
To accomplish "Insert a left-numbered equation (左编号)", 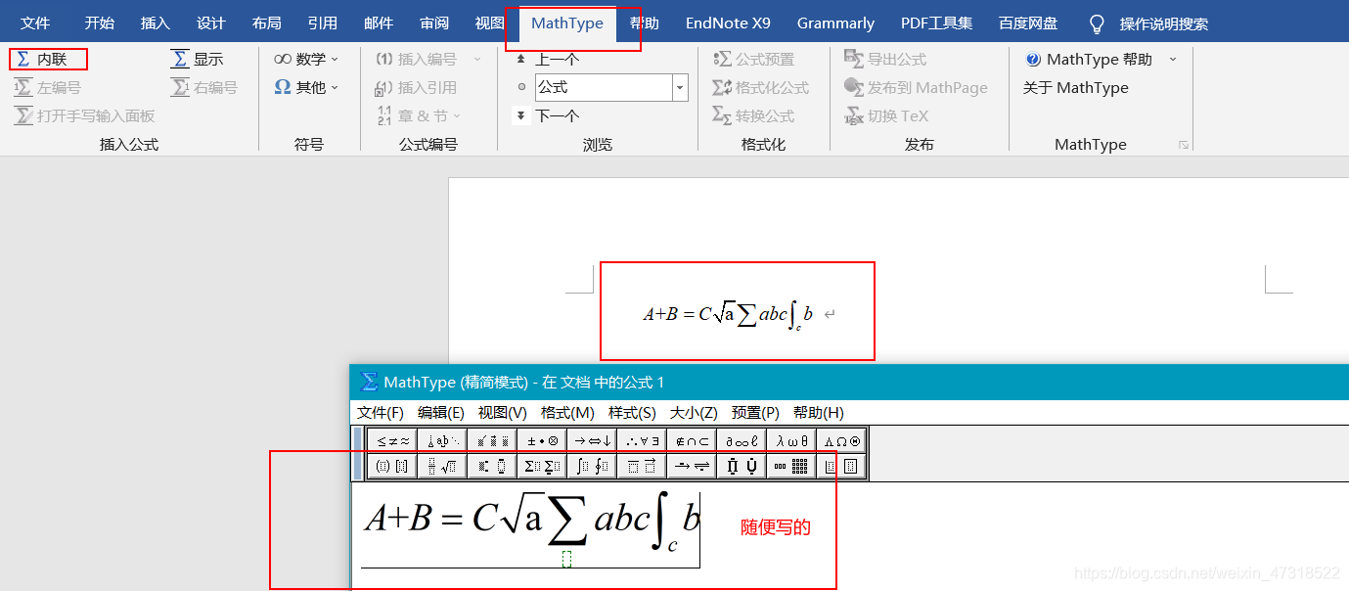I will pos(48,88).
